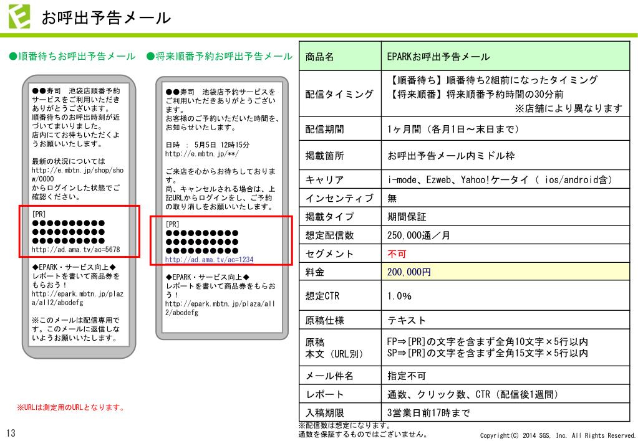638x441 pixels.
Task: Select the heading ●将来順番予約お呼出予告メール
Action: (x=220, y=56)
